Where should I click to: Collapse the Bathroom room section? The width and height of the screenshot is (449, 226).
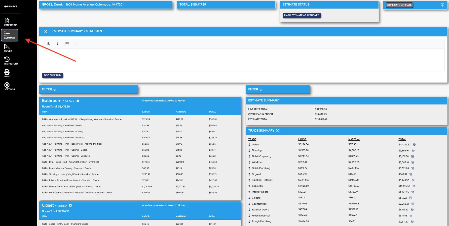(x=78, y=101)
